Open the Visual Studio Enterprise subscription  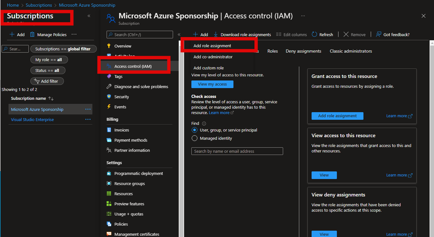pos(32,119)
